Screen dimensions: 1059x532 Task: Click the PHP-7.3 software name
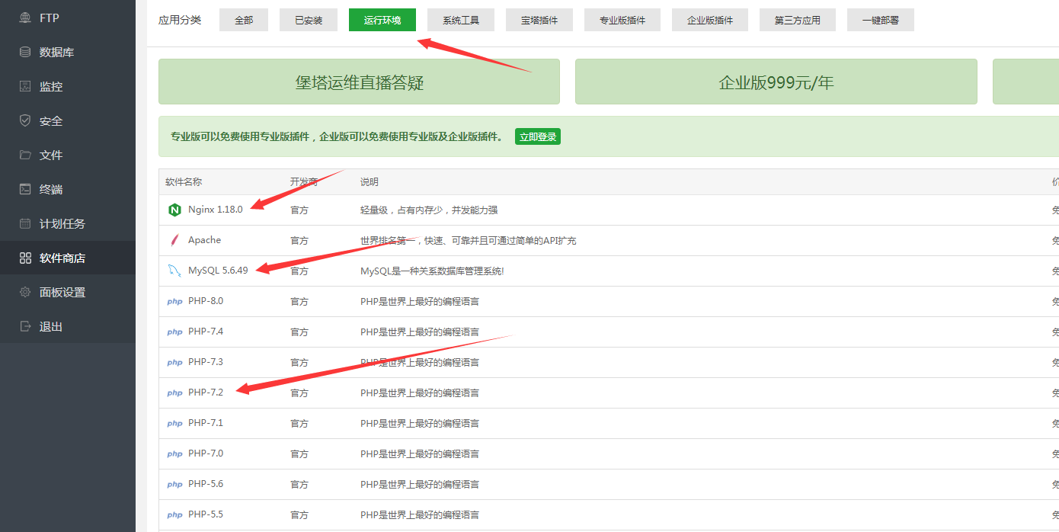click(x=206, y=362)
